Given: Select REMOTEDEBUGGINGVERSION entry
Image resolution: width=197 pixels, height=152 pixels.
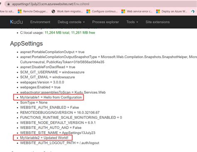Looking at the screenshot, I should tap(60, 113).
